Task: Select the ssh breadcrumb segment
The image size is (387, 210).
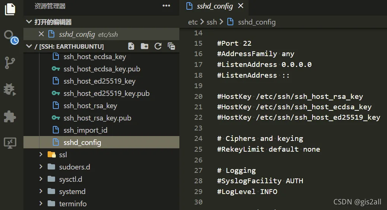Action: tap(211, 22)
